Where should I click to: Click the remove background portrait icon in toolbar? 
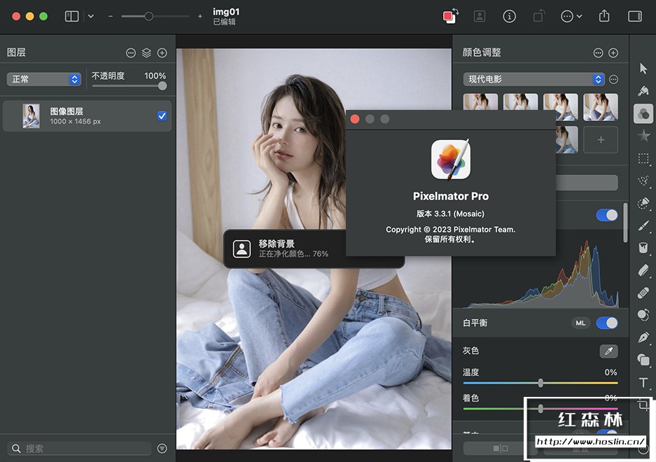coord(480,16)
